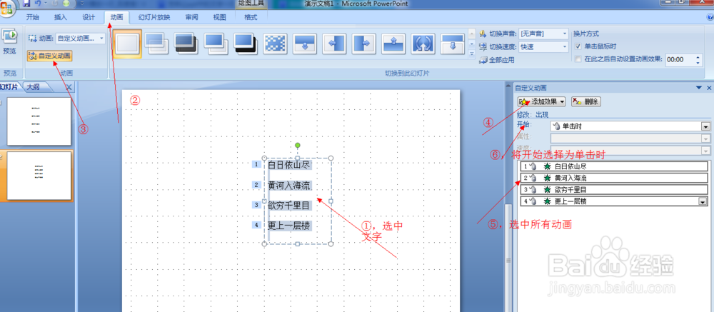Open the 开始 单击时 dropdown
Viewport: 714px width, 312px height.
pyautogui.click(x=706, y=126)
